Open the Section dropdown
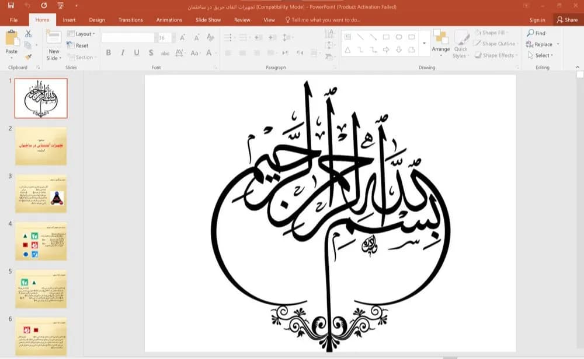The height and width of the screenshot is (359, 584). coord(82,57)
